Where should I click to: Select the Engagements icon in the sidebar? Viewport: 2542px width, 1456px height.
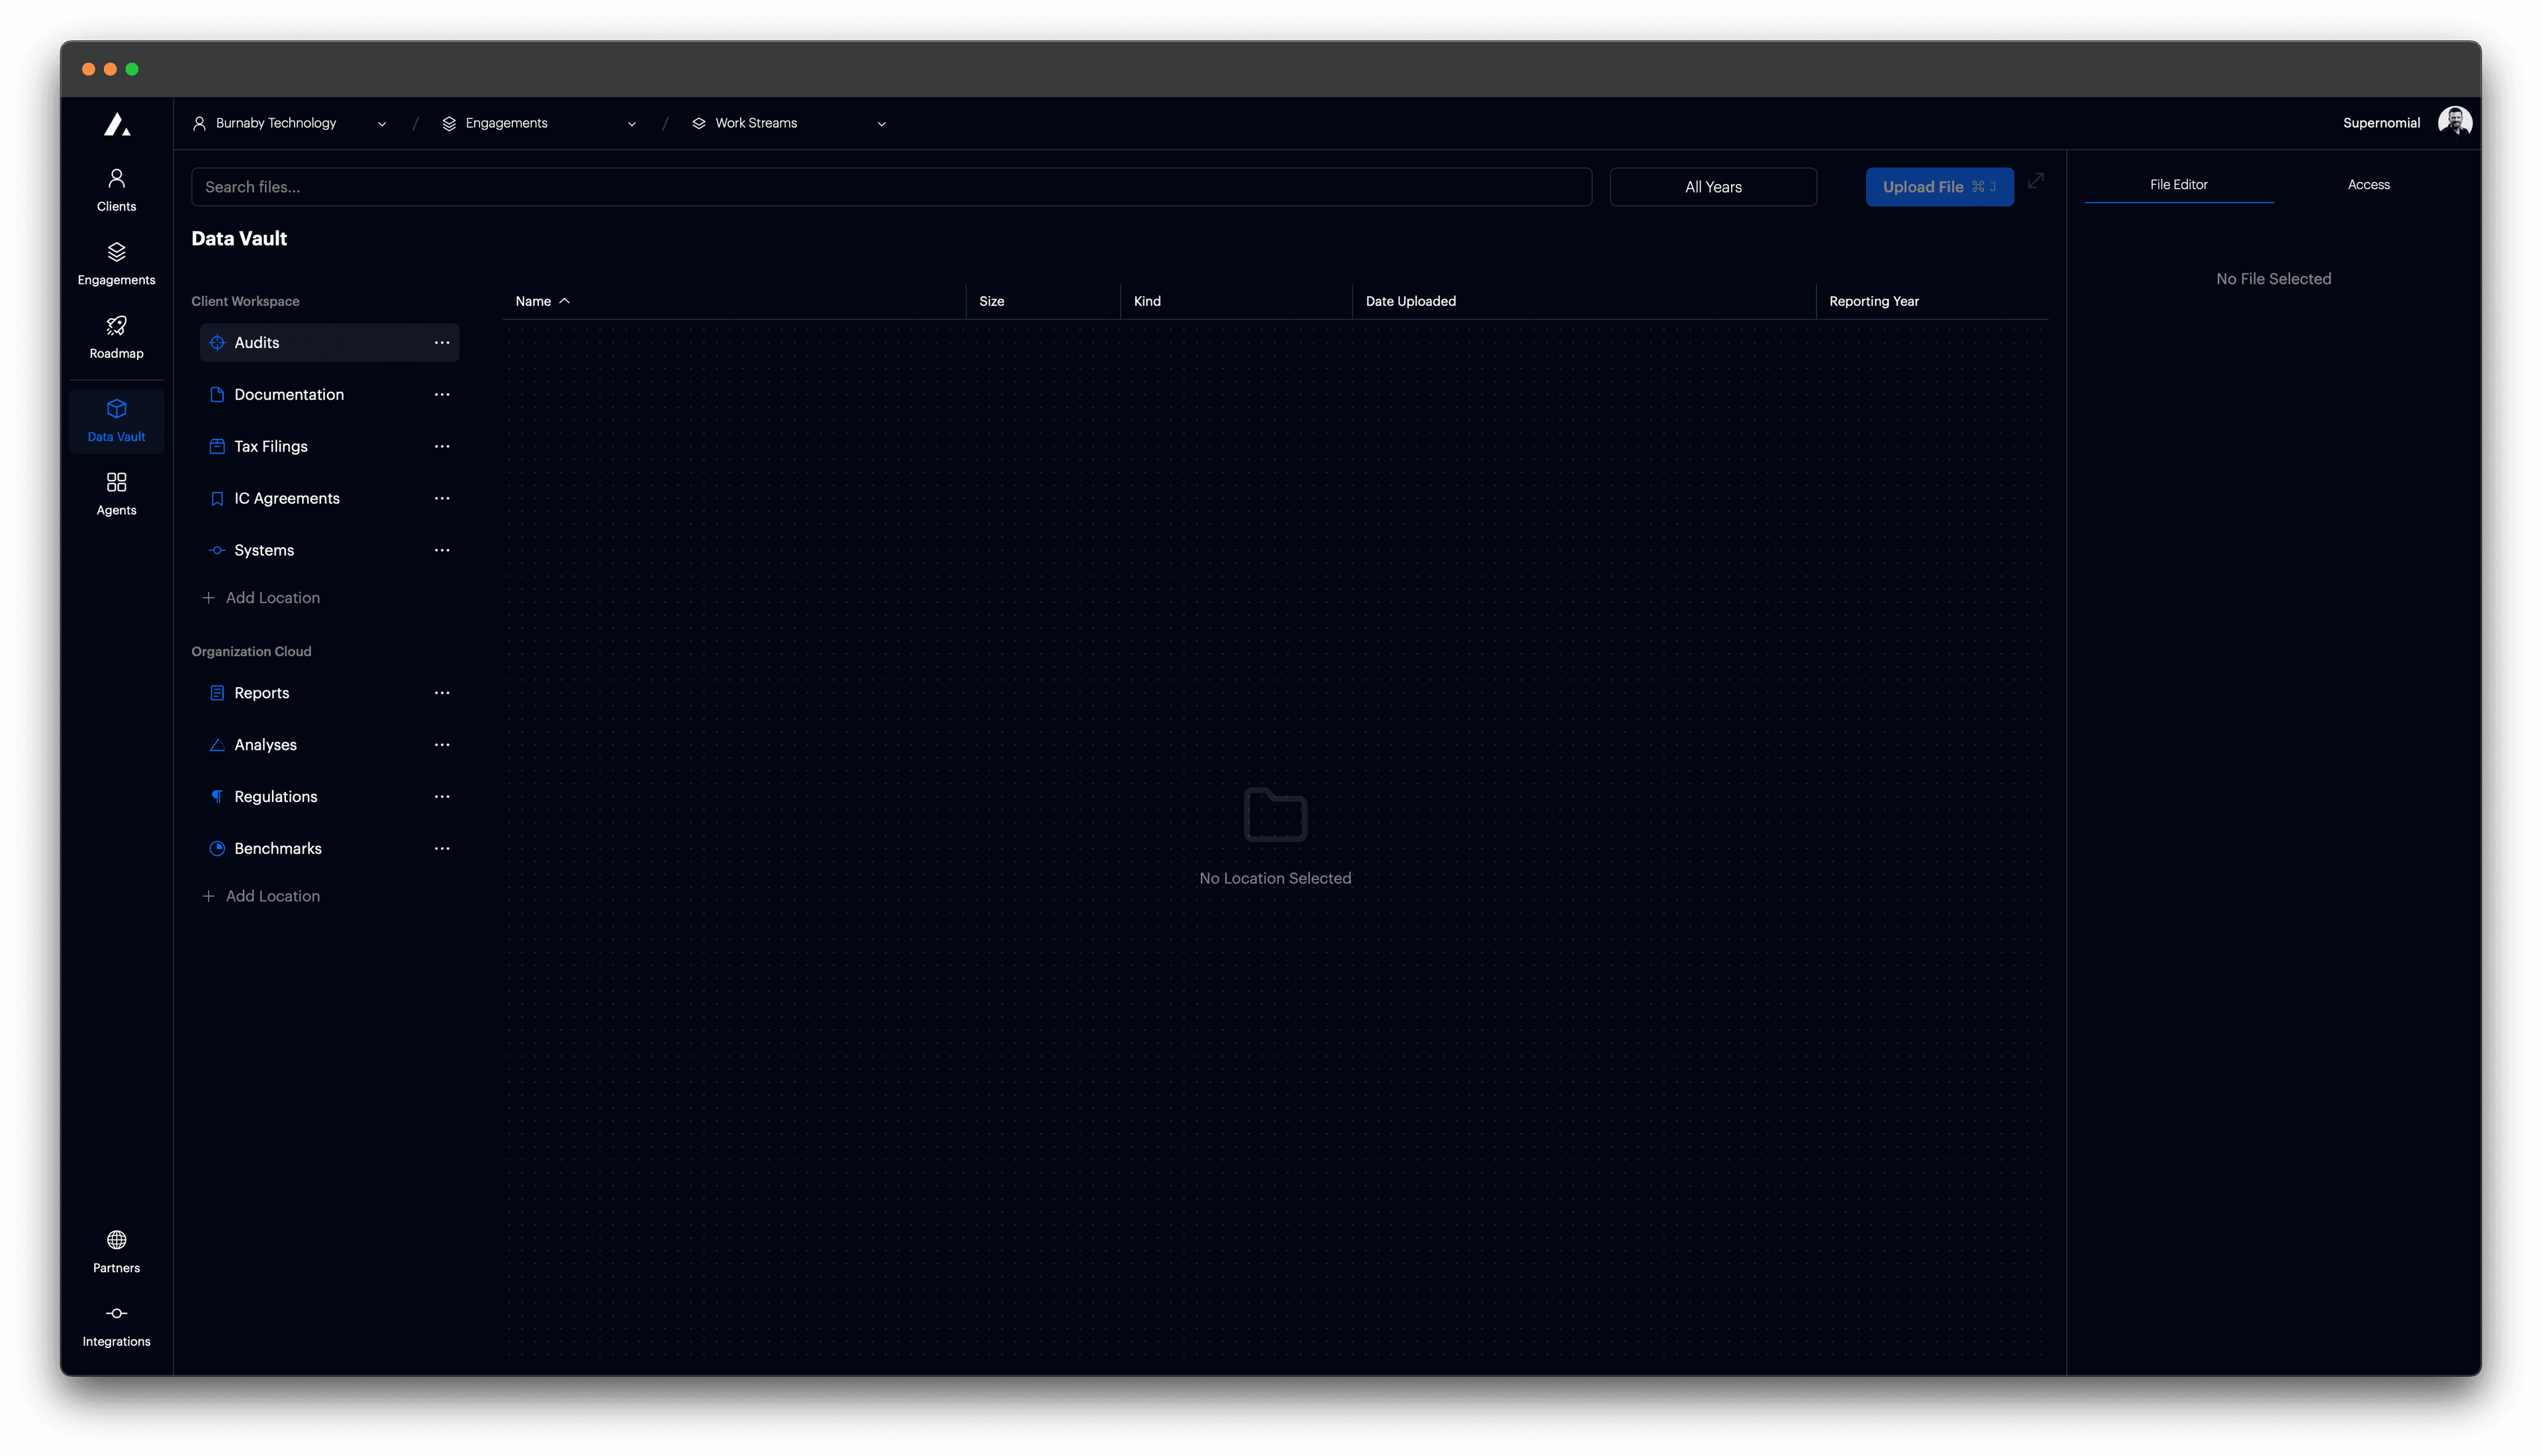click(x=116, y=263)
